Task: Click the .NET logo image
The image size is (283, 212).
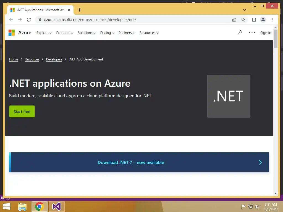Action: point(229,96)
